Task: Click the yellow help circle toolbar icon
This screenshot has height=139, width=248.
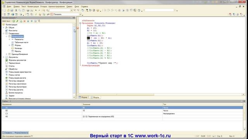Action: point(98,10)
